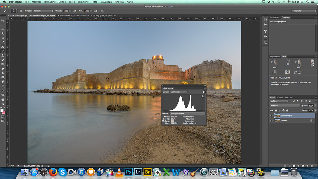Viewport: 318px width, 179px height.
Task: Add a layer mask from Layers panel
Action: [x=293, y=166]
